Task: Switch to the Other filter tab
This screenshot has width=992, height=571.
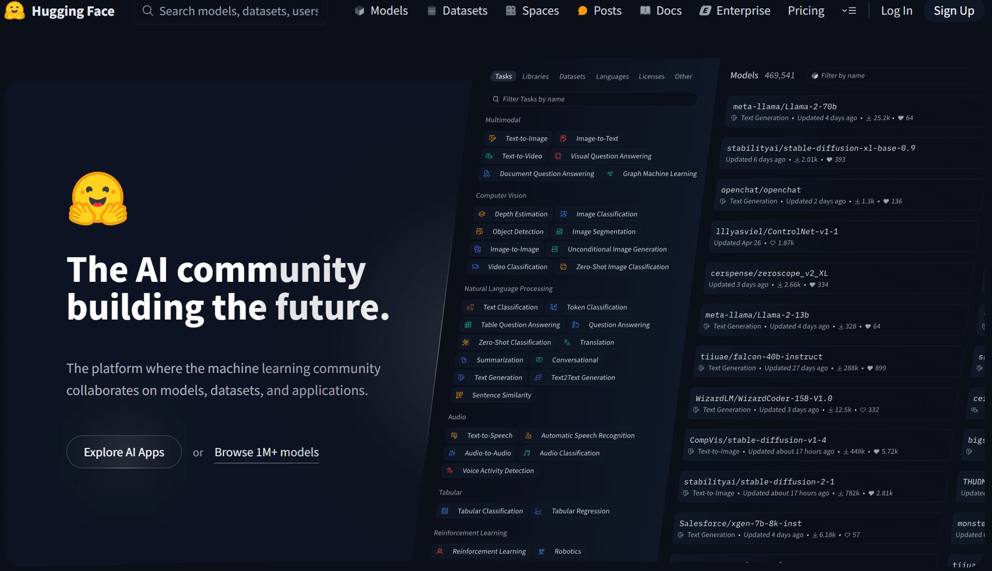Action: point(683,76)
